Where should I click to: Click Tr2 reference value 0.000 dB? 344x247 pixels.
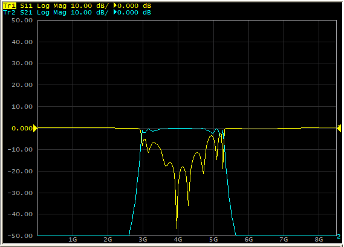click(134, 13)
